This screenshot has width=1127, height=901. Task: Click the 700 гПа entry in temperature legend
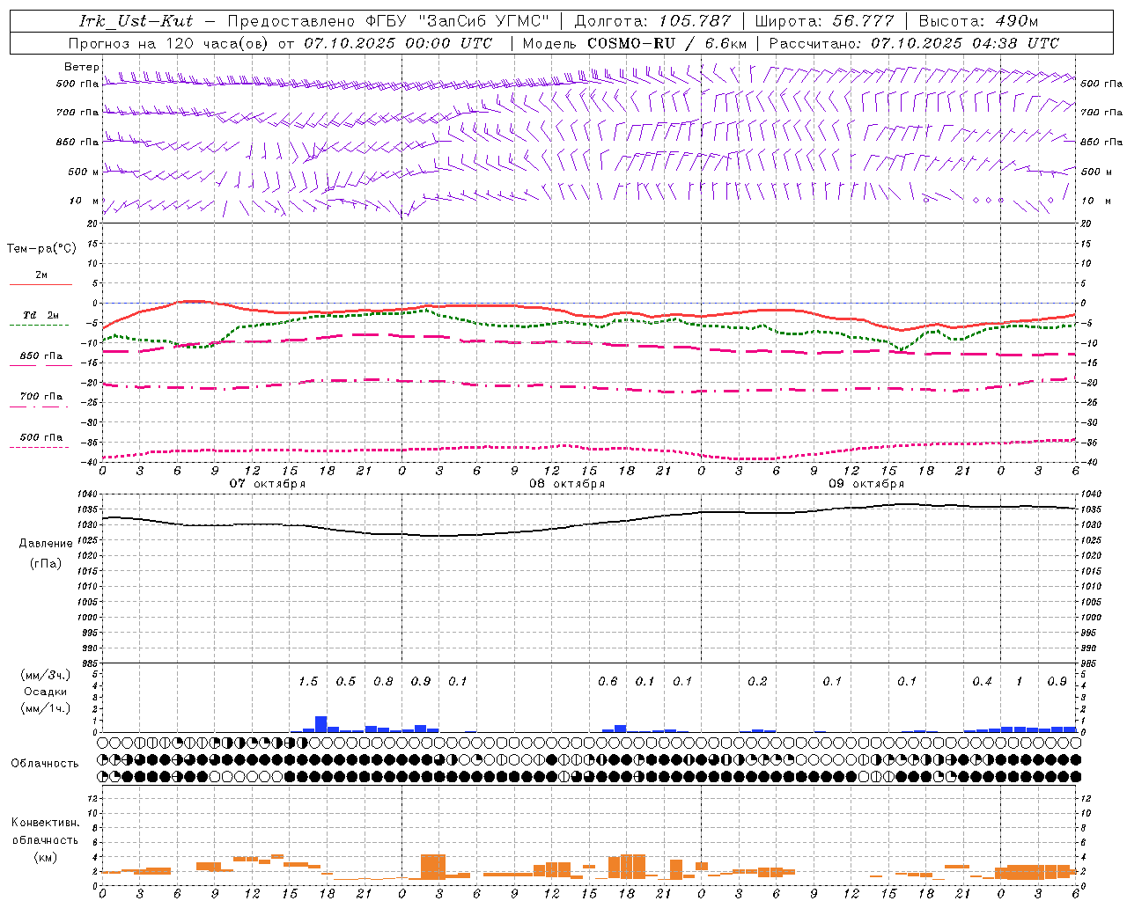(41, 399)
